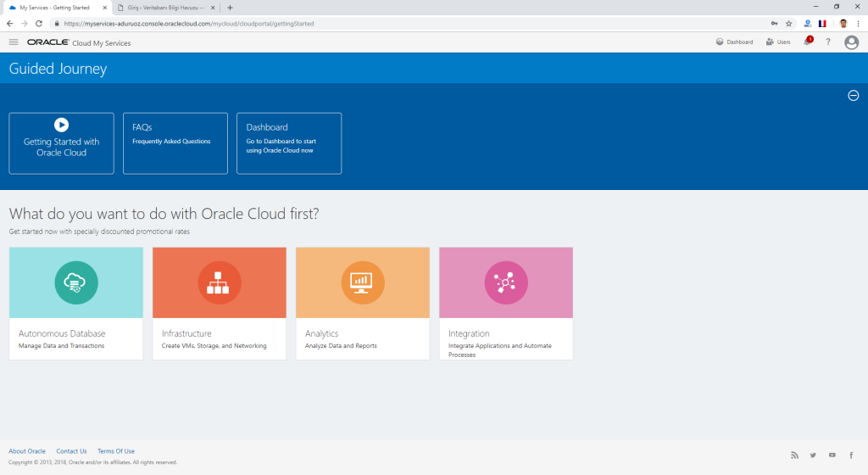Screen dimensions: 868x475
Task: Select the Integration nodes icon
Action: click(506, 283)
